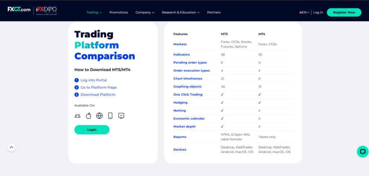Open the Partners page
369x176 pixels.
(x=214, y=13)
